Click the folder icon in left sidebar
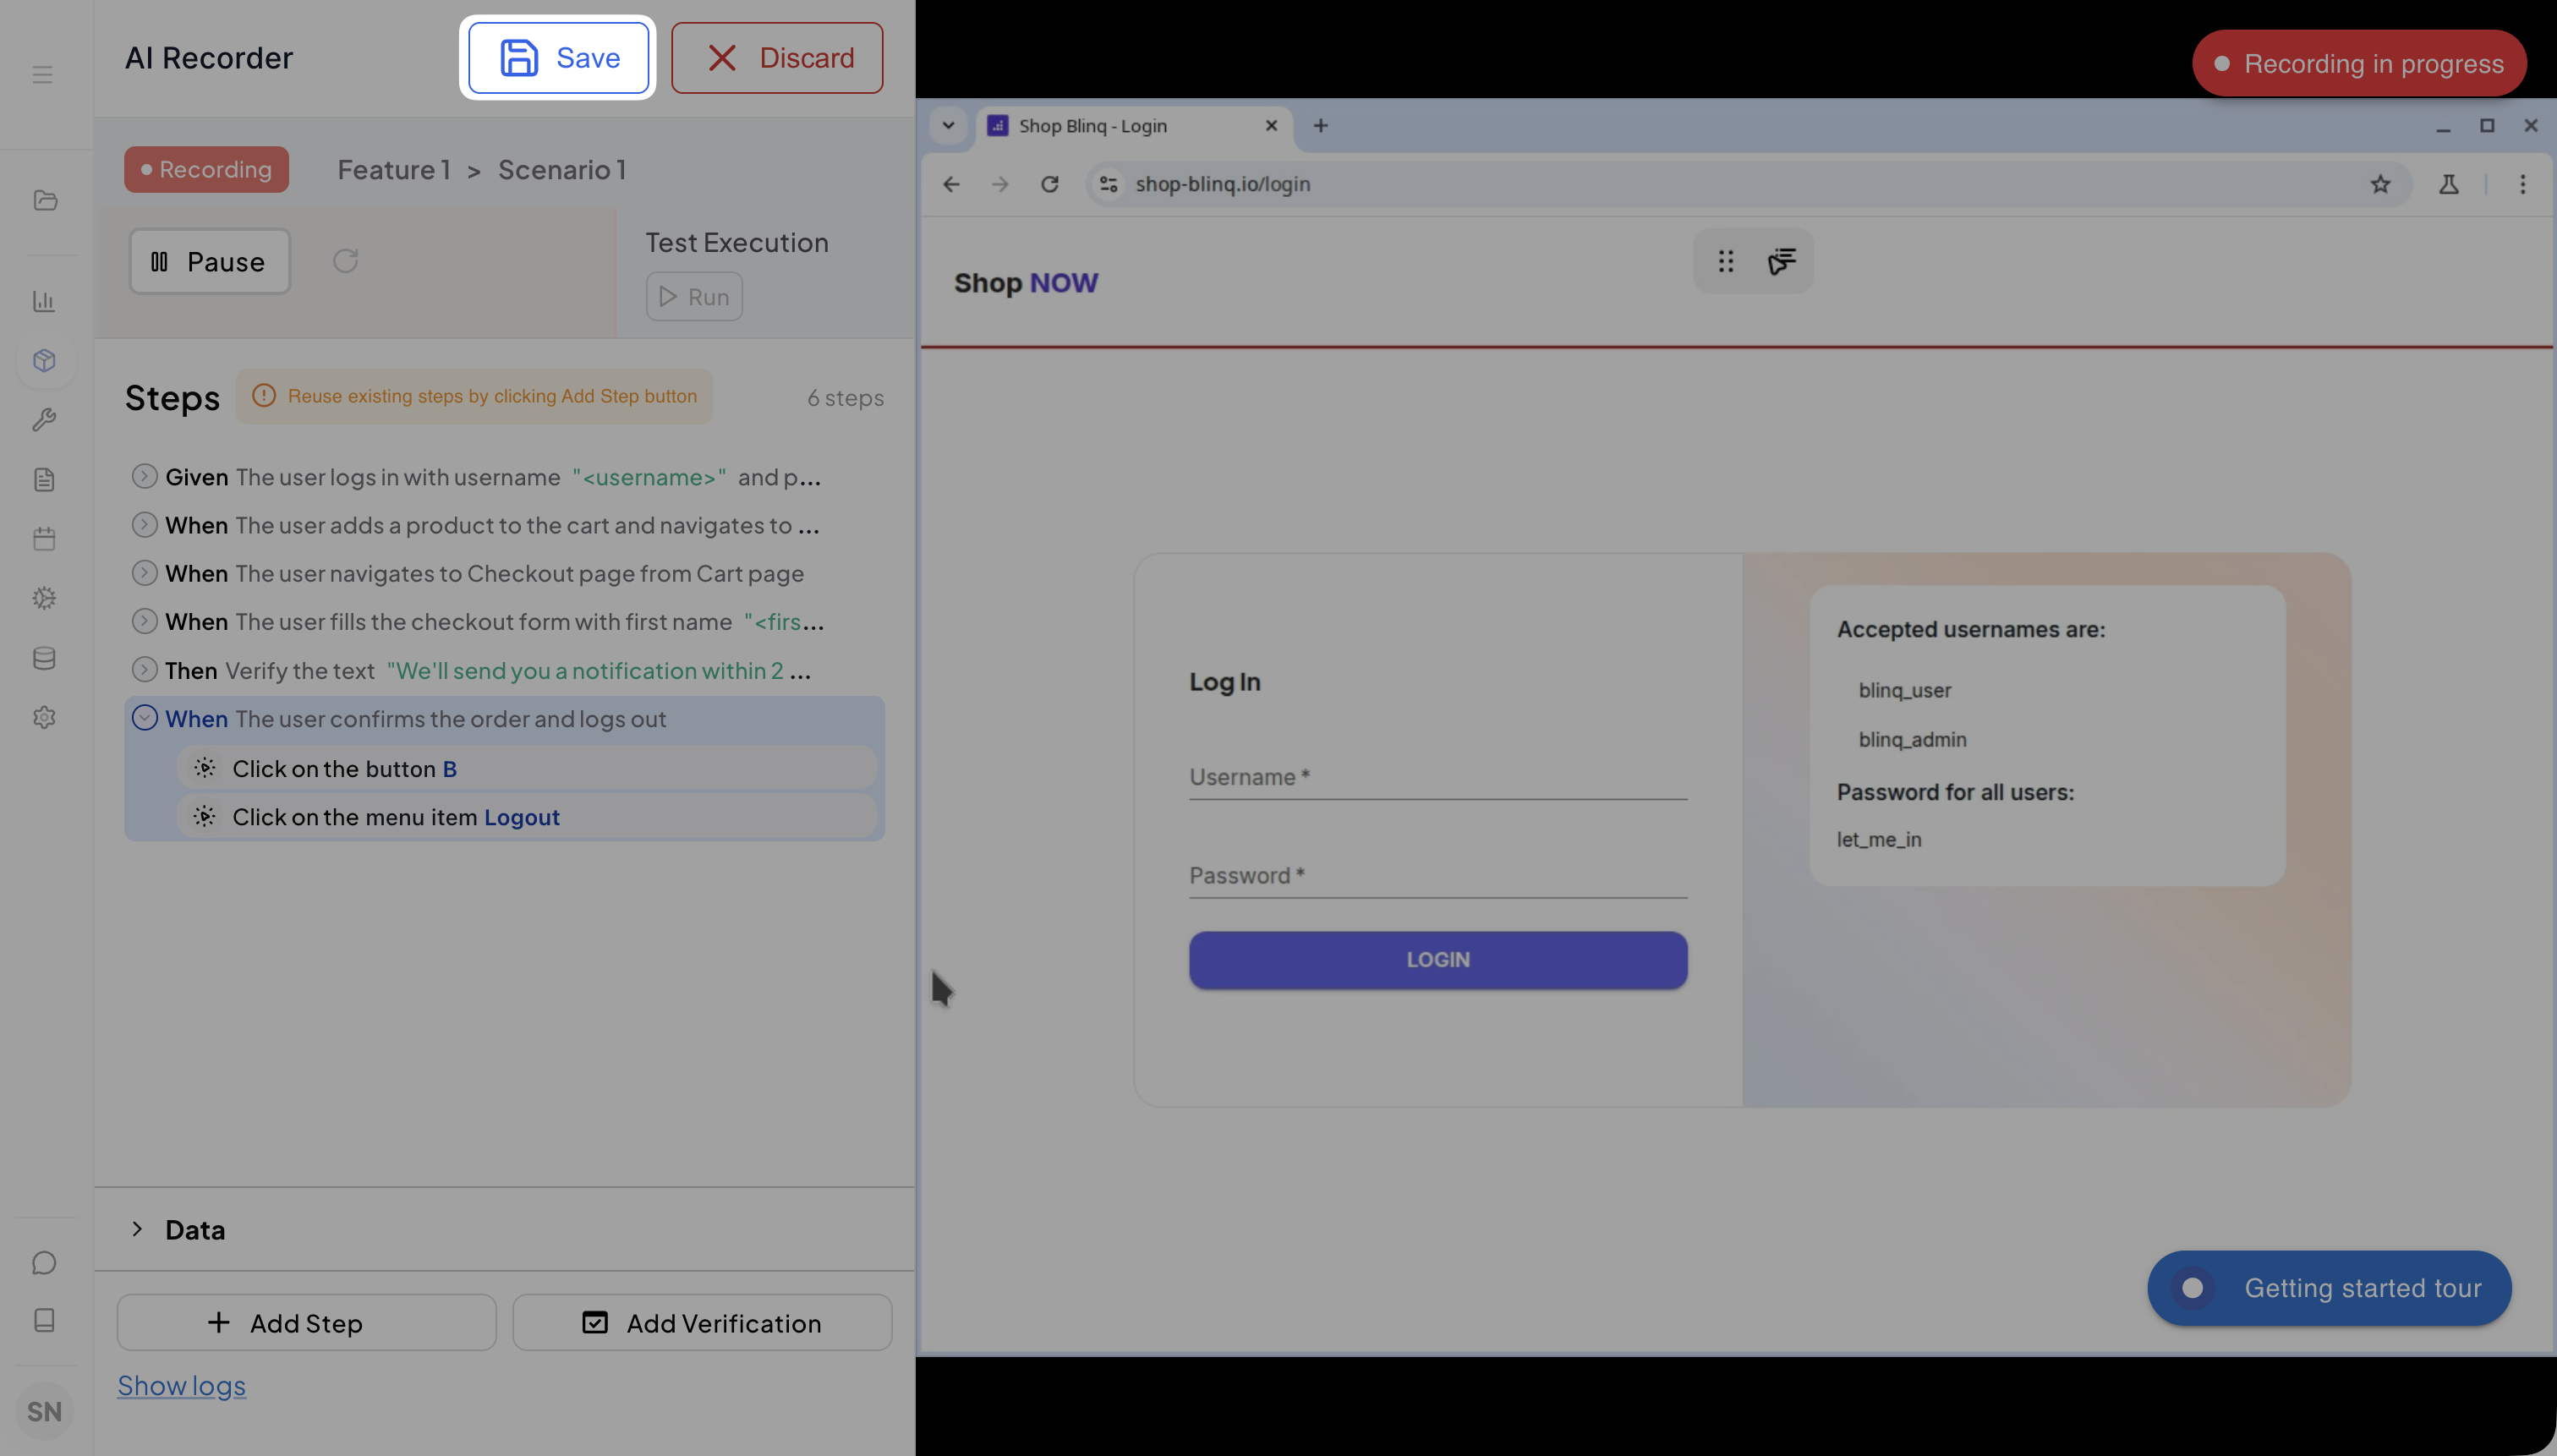This screenshot has width=2557, height=1456. coord(45,200)
